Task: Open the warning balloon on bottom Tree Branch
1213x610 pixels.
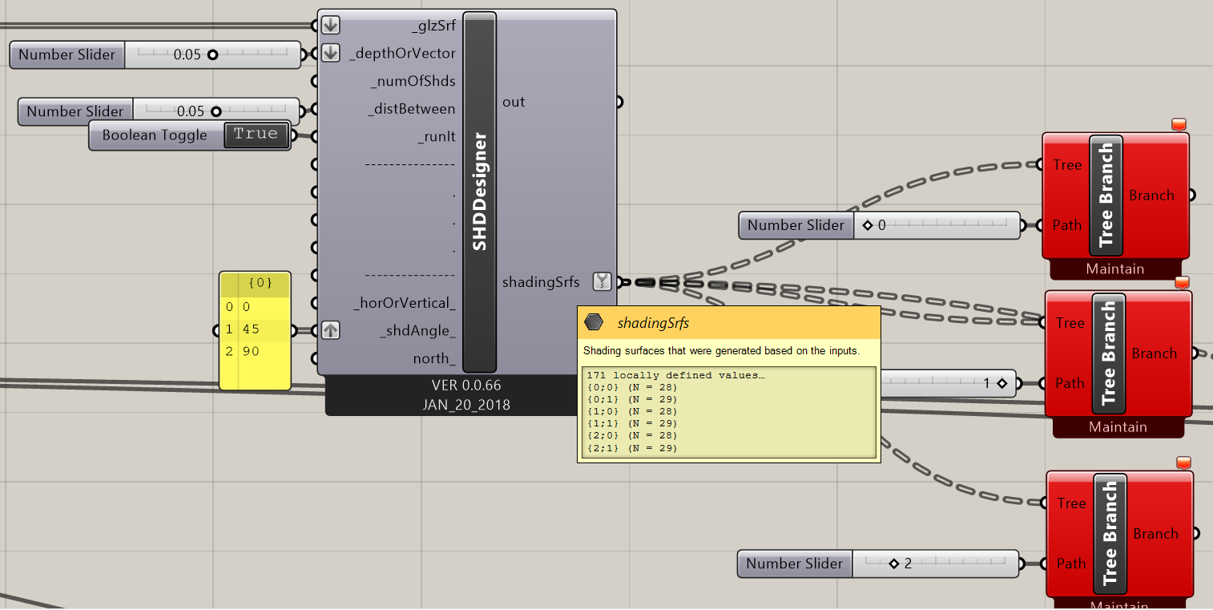Action: (1183, 463)
